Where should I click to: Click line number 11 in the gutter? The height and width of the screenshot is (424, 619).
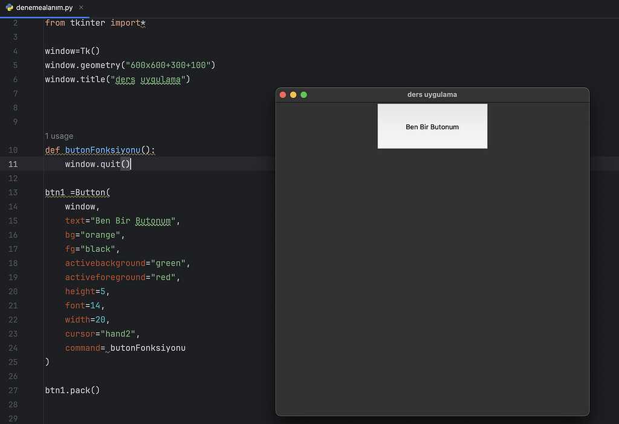[13, 164]
